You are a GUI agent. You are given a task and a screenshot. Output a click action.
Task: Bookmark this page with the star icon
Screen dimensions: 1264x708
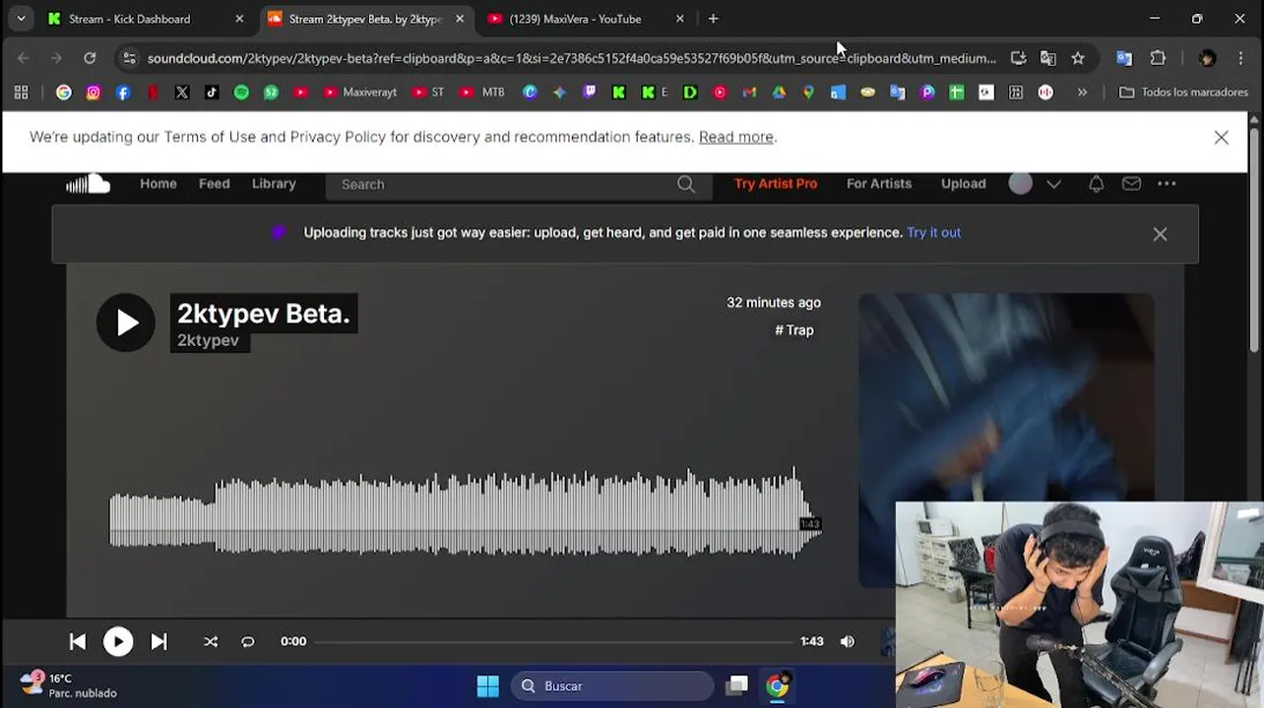click(x=1078, y=58)
